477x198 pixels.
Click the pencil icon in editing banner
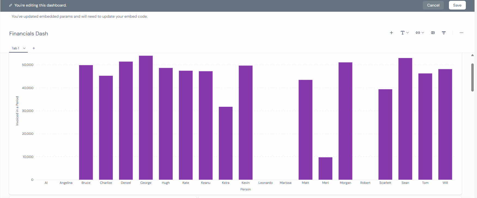coord(11,5)
